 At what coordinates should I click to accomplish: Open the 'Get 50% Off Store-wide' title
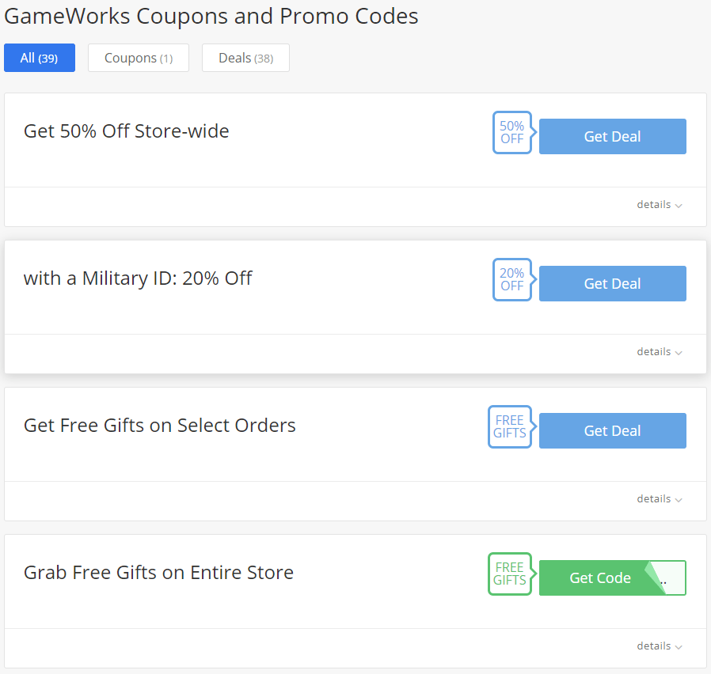[x=127, y=131]
